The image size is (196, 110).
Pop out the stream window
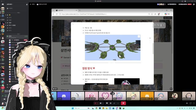point(190,103)
